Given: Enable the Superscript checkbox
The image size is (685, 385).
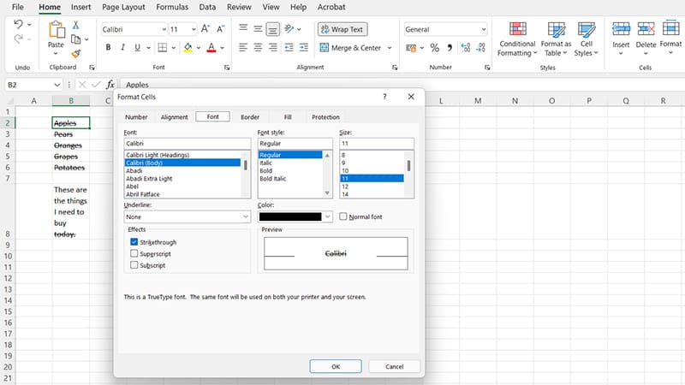Looking at the screenshot, I should [134, 253].
